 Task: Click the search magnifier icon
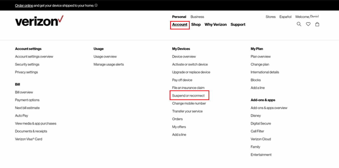(x=299, y=24)
